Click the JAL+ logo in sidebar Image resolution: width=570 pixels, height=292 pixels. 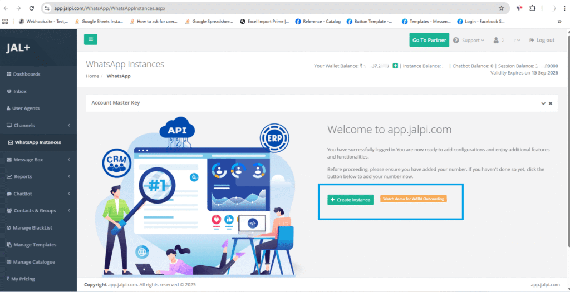coord(18,48)
